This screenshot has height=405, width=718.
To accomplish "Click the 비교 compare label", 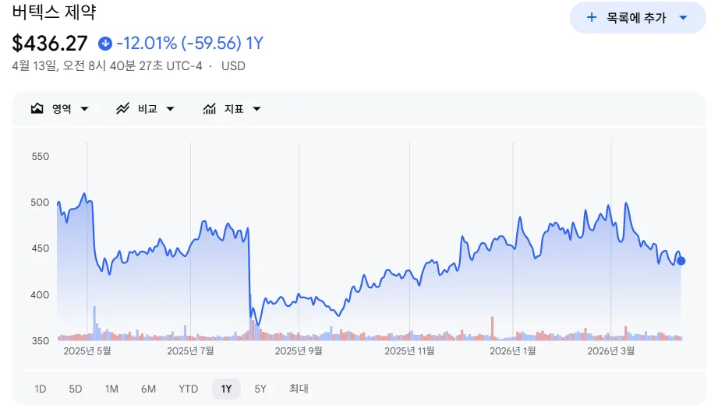I will (x=147, y=109).
